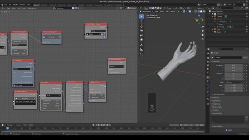
Task: Open the Edit menu
Action: coord(10,5)
